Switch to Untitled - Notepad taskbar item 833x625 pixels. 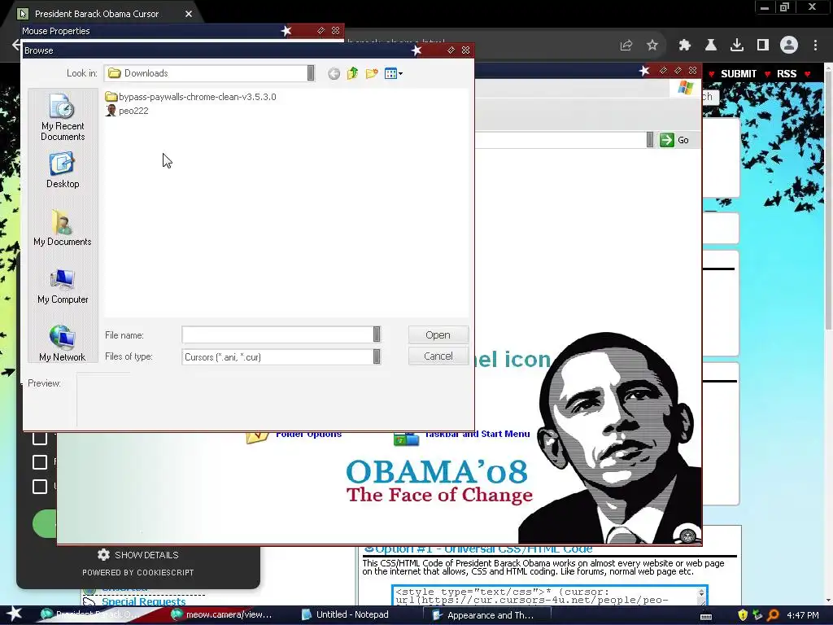tap(345, 615)
